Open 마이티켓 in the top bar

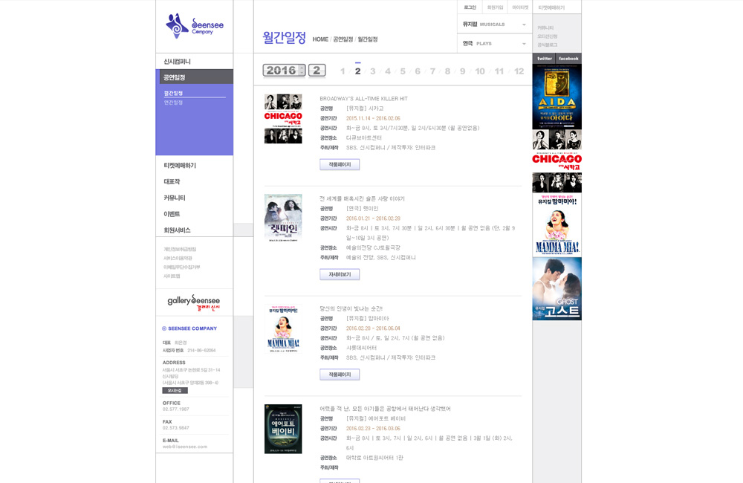(x=520, y=7)
